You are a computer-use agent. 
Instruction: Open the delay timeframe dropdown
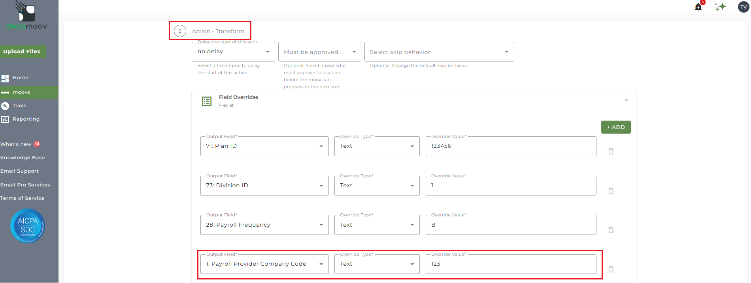pos(233,52)
